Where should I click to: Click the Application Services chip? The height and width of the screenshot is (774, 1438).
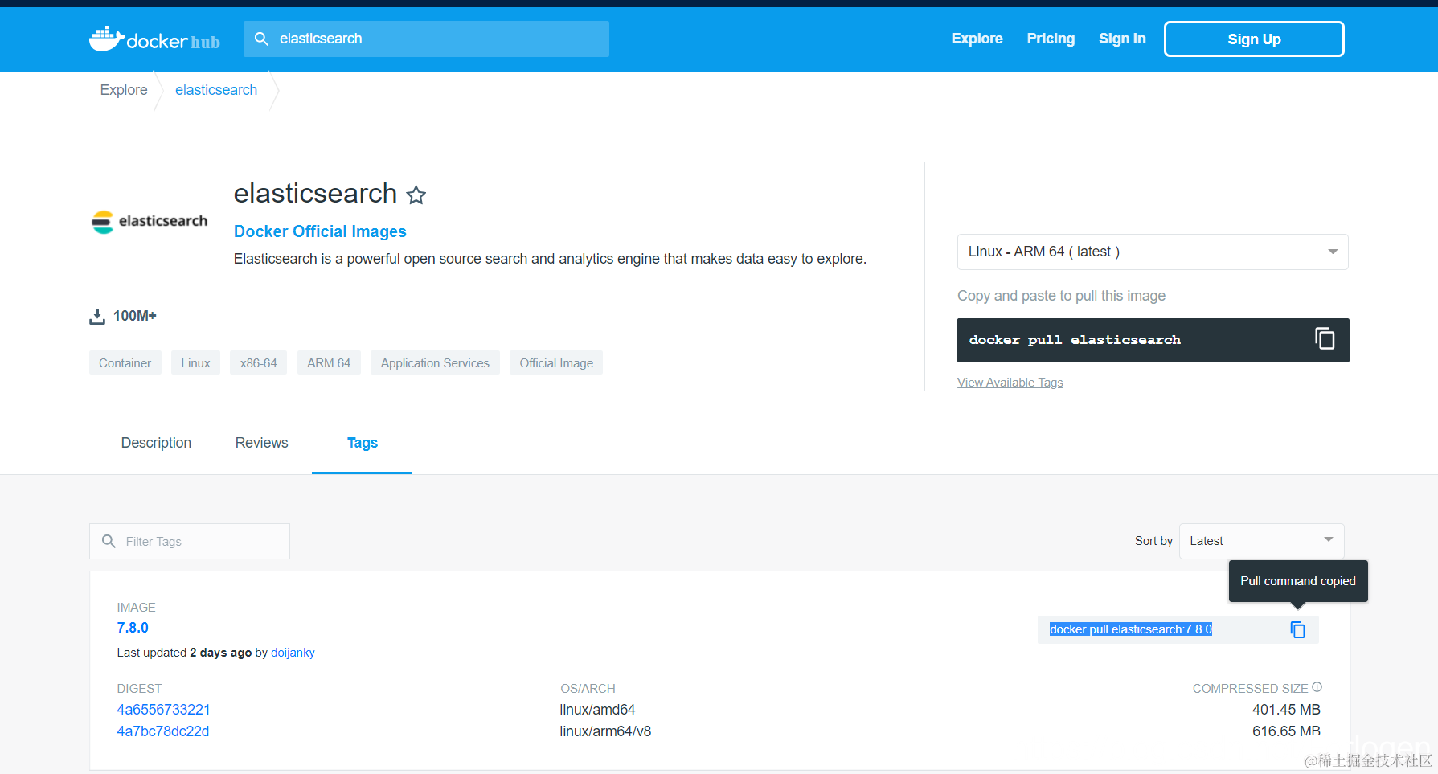click(x=435, y=363)
